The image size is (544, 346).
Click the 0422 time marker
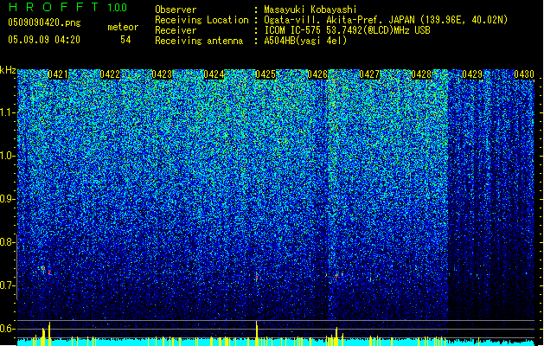click(x=110, y=74)
